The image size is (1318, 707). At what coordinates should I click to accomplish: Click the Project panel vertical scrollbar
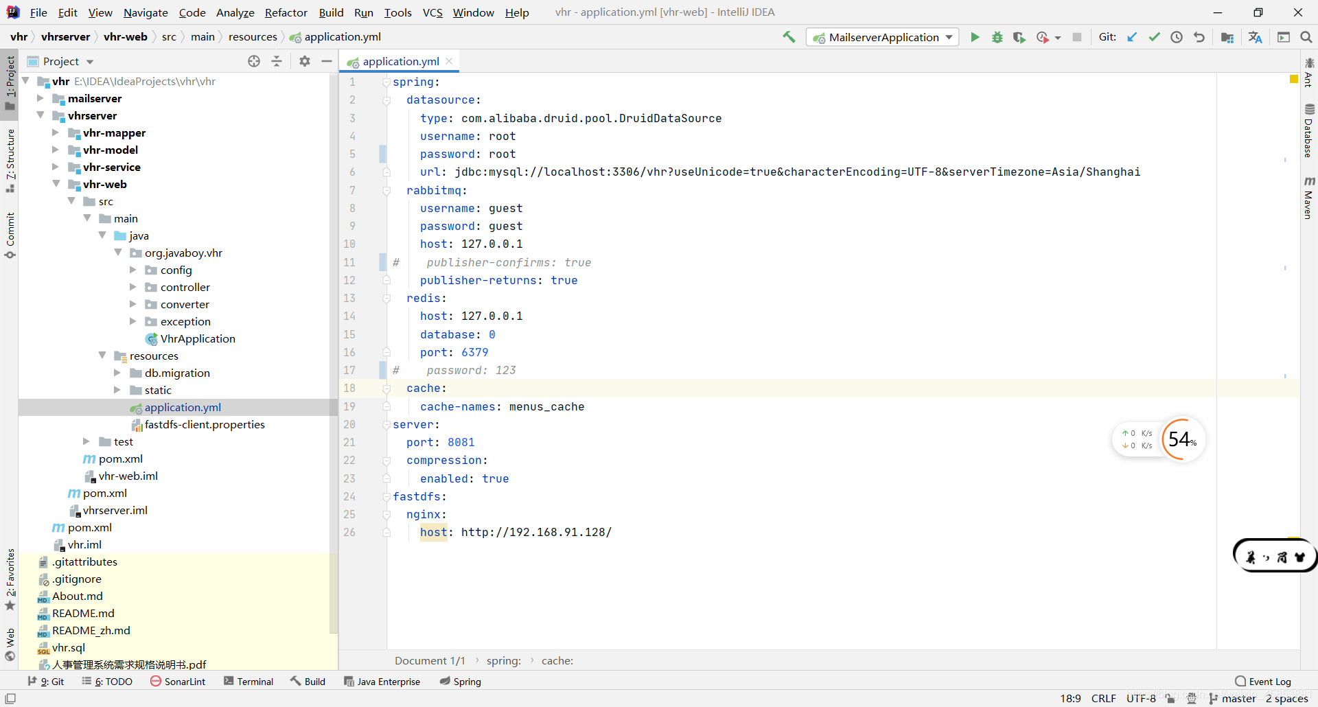(334, 353)
